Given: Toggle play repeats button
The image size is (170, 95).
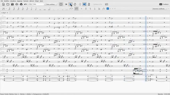Looking at the screenshot, I should pos(80,4).
